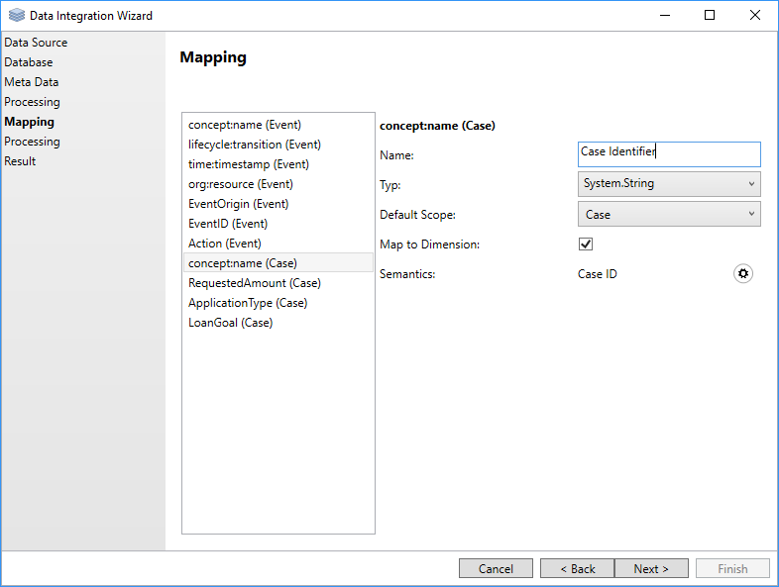Choose time:timestamp (Event) attribute

tap(249, 164)
